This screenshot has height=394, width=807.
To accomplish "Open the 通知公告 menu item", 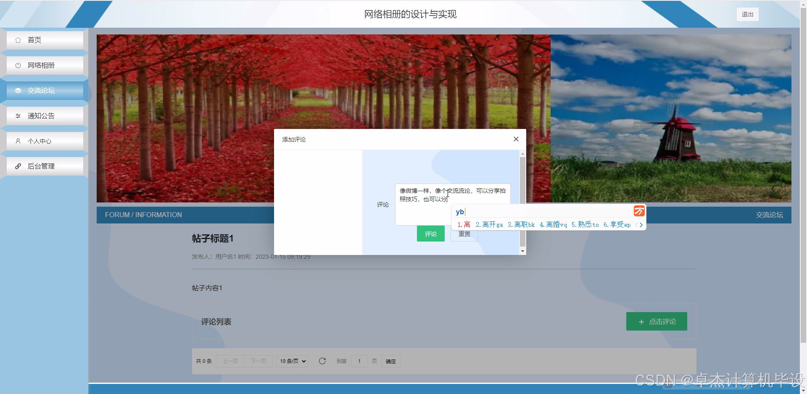I will pos(45,116).
